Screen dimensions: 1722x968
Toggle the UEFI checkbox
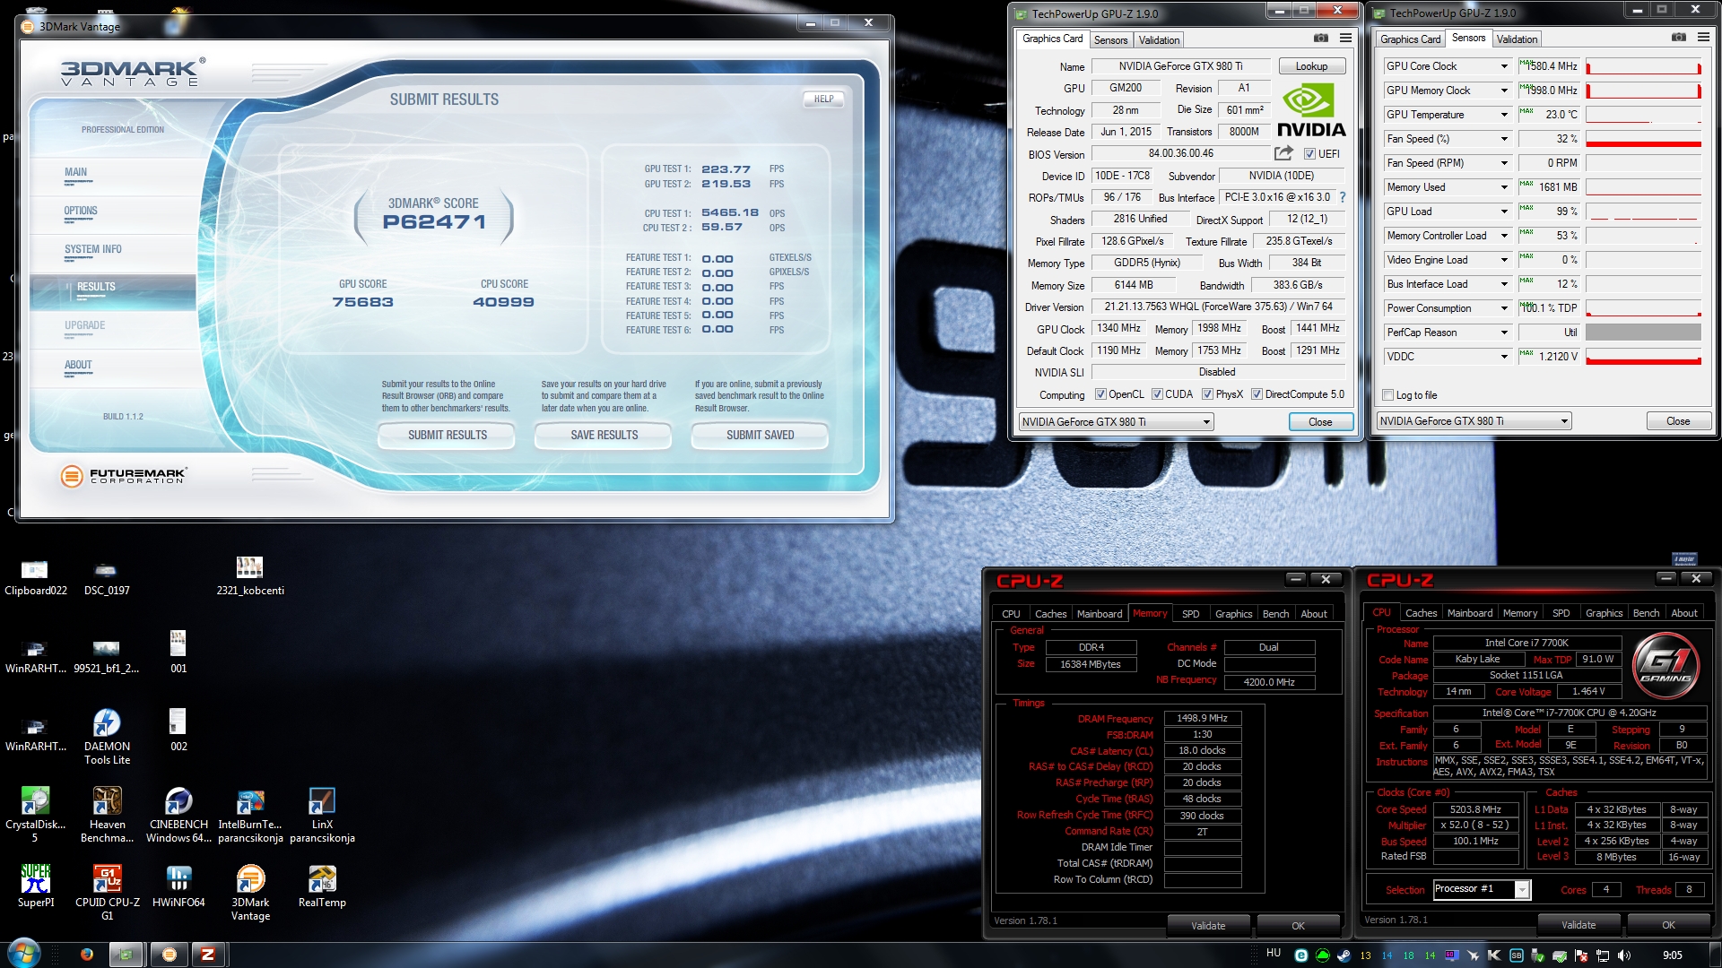click(1309, 154)
